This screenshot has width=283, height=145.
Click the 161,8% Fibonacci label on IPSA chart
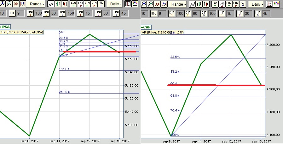(x=64, y=69)
